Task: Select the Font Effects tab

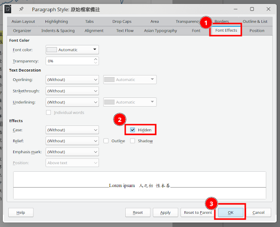Action: coord(226,31)
